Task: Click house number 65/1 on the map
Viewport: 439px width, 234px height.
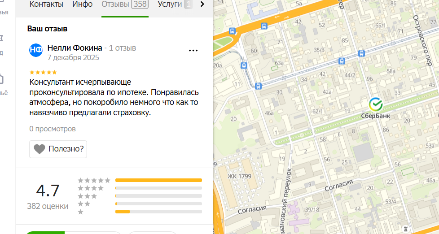Action: pos(381,26)
